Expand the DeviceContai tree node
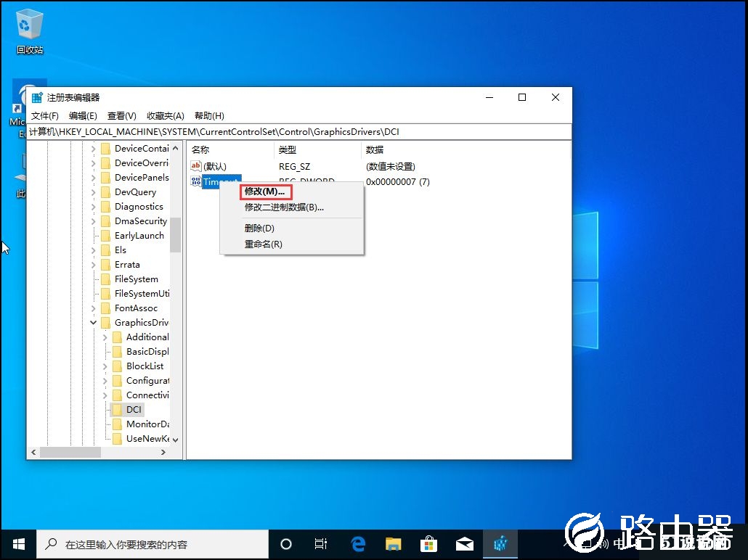 94,149
